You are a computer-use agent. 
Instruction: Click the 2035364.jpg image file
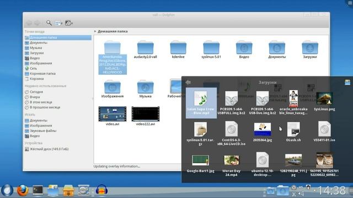pos(263,132)
